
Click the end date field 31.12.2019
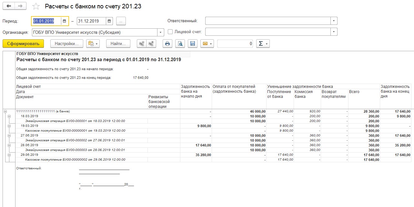(92, 21)
